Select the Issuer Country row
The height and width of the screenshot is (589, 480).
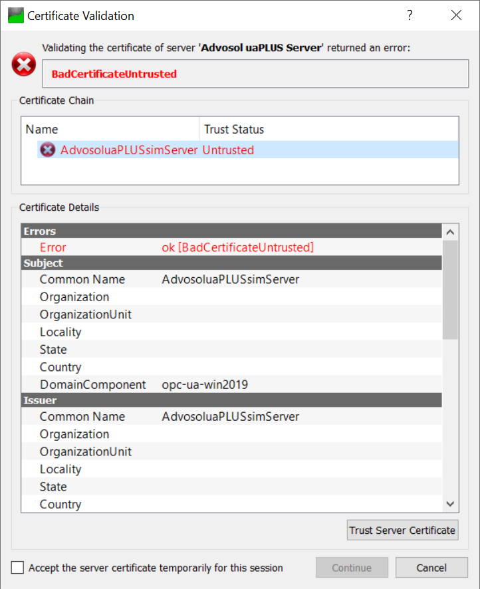point(231,504)
